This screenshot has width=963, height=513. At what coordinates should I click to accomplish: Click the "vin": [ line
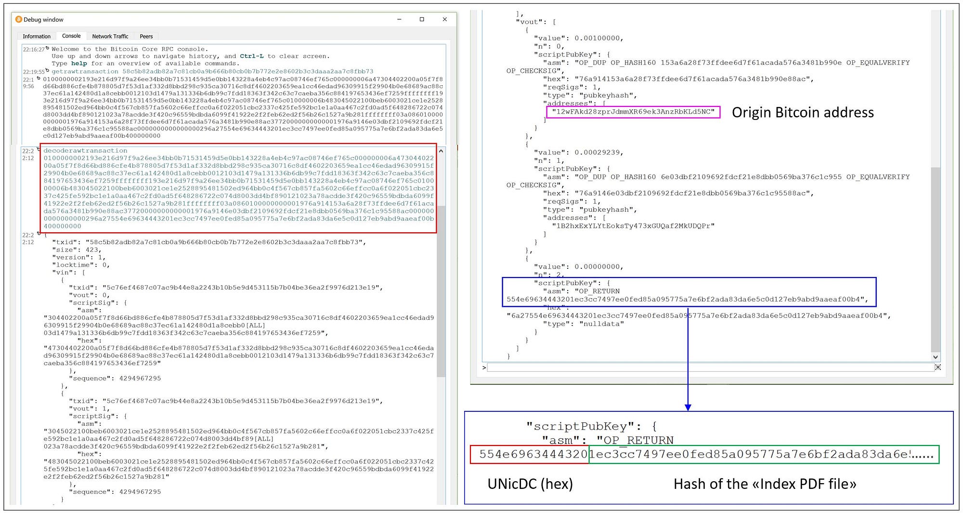pos(68,273)
